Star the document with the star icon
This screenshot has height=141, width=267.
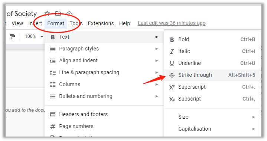coord(47,13)
